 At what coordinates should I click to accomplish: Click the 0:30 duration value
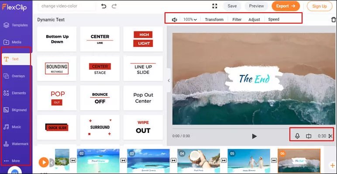(322, 136)
